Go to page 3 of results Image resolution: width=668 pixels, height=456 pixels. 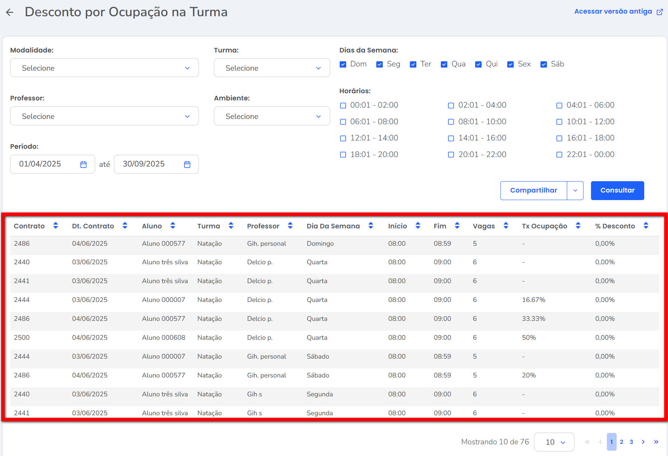click(631, 442)
